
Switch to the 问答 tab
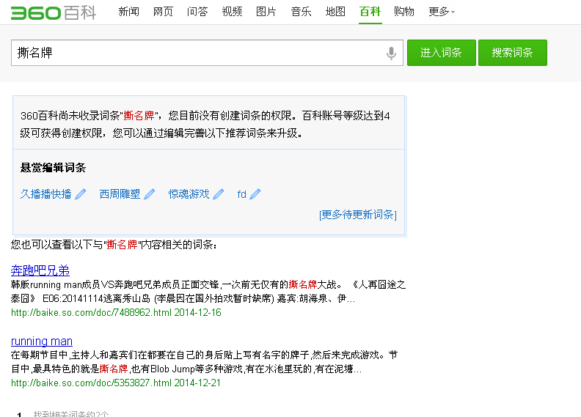coord(197,12)
